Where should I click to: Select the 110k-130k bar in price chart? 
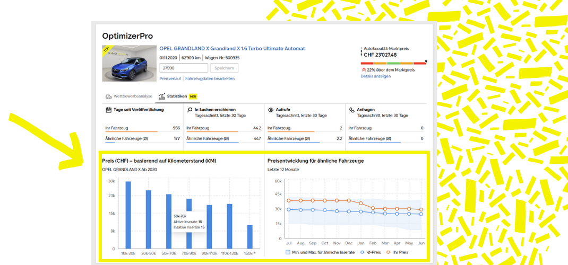[230, 226]
